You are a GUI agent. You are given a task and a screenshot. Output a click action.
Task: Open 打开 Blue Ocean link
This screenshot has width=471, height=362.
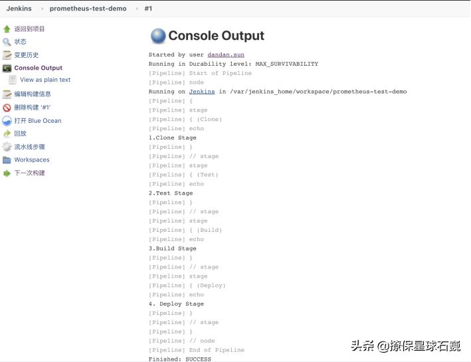(38, 121)
